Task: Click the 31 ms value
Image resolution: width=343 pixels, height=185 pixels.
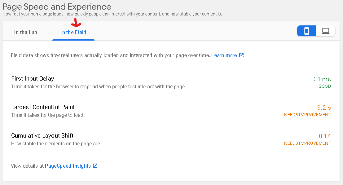Action: coord(322,79)
